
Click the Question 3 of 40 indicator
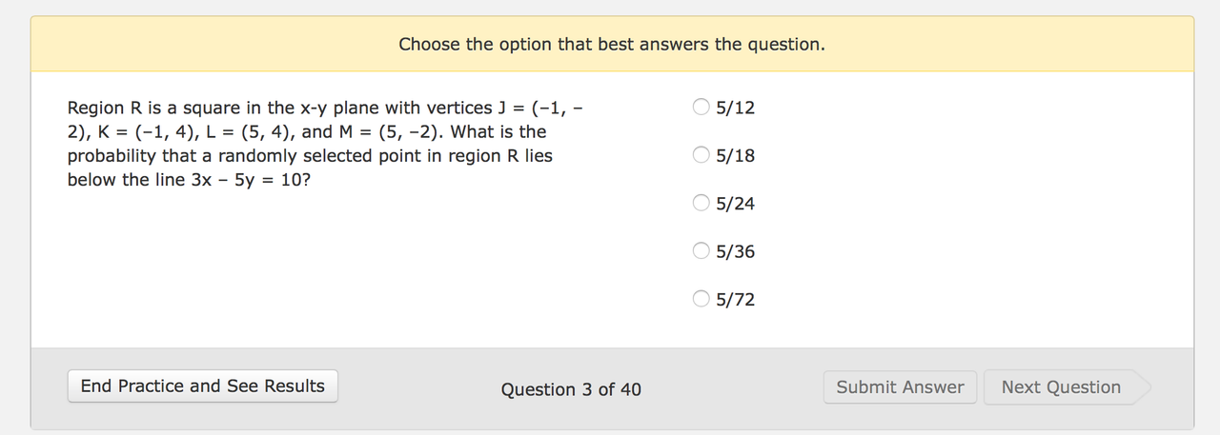(571, 389)
